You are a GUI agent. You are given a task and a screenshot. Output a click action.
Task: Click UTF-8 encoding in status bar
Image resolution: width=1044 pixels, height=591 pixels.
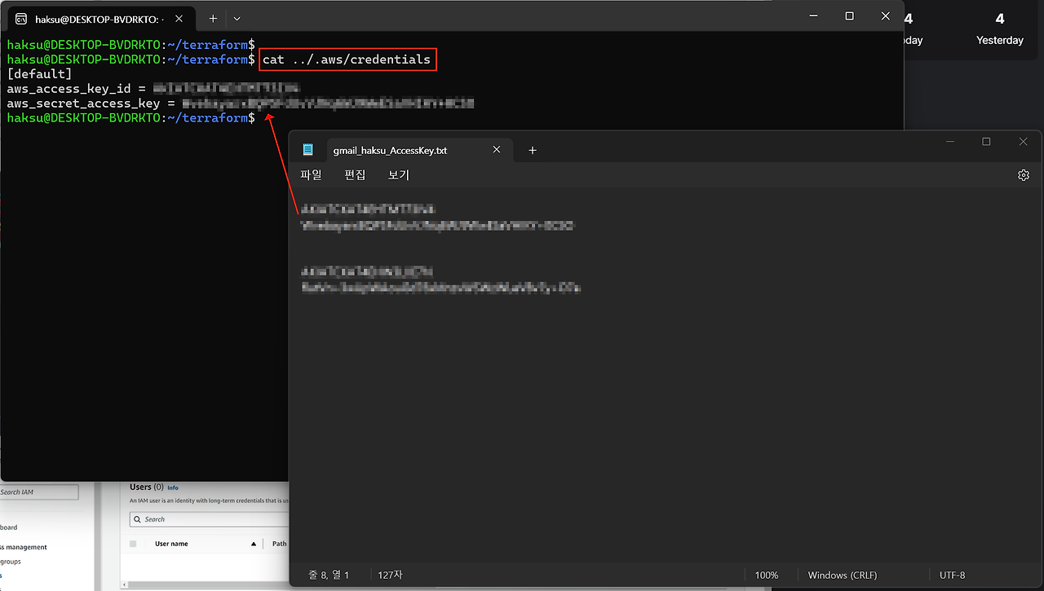[x=952, y=575]
